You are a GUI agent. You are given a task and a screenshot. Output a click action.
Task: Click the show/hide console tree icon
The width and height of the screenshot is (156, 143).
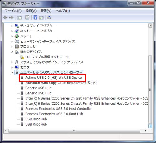pyautogui.click(x=19, y=17)
